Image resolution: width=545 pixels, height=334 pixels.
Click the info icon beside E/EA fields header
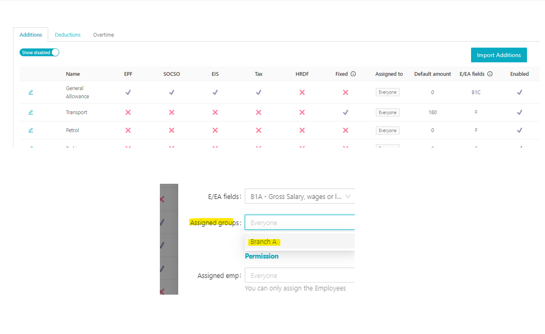coord(490,74)
